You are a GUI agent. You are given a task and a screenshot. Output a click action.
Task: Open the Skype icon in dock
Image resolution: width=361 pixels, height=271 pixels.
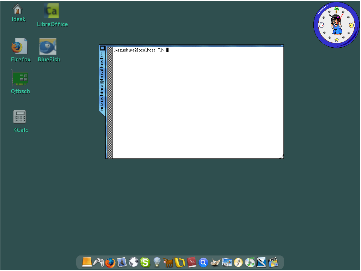(x=145, y=263)
